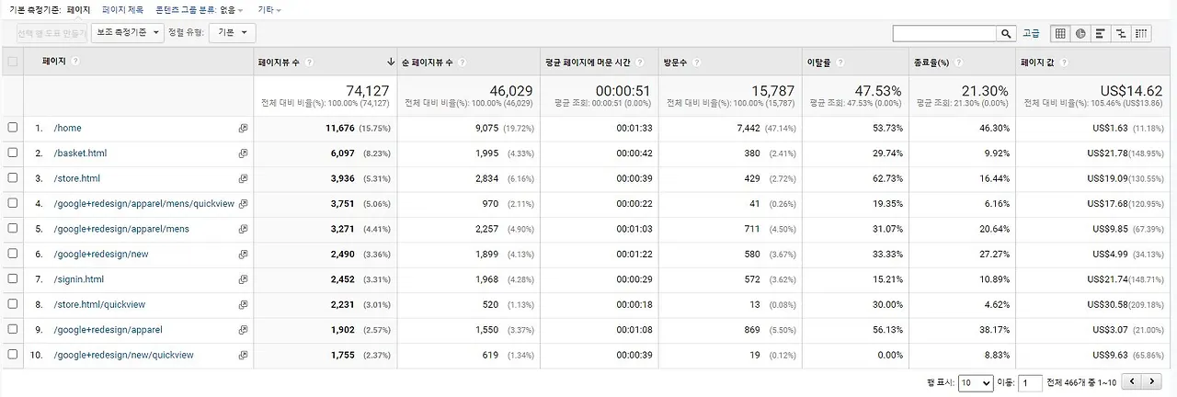This screenshot has height=397, width=1177.
Task: Check the box for /google+redesign/apparel/mens/quickview row
Action: pos(12,203)
